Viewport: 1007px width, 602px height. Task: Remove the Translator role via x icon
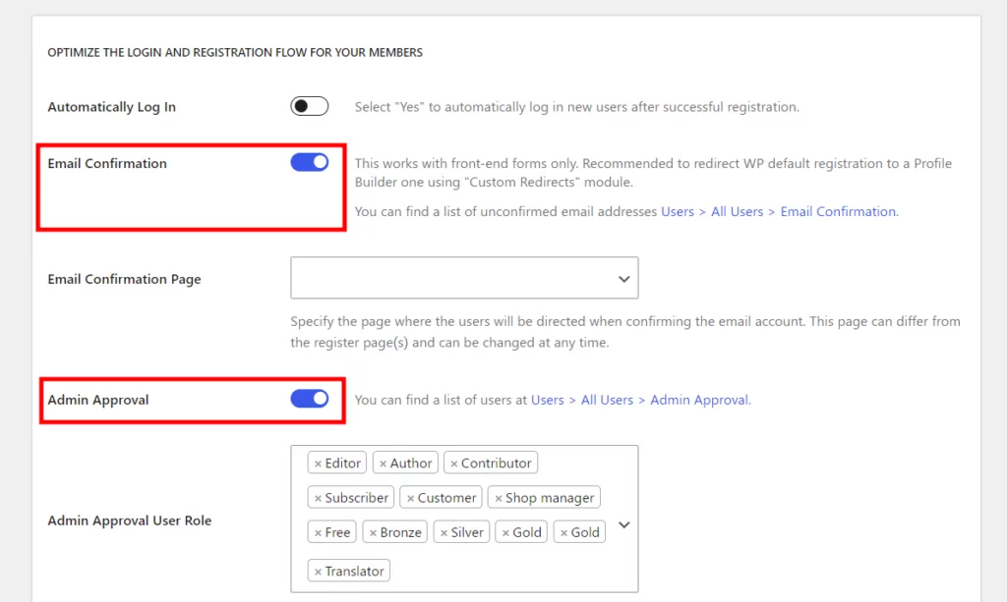coord(318,572)
